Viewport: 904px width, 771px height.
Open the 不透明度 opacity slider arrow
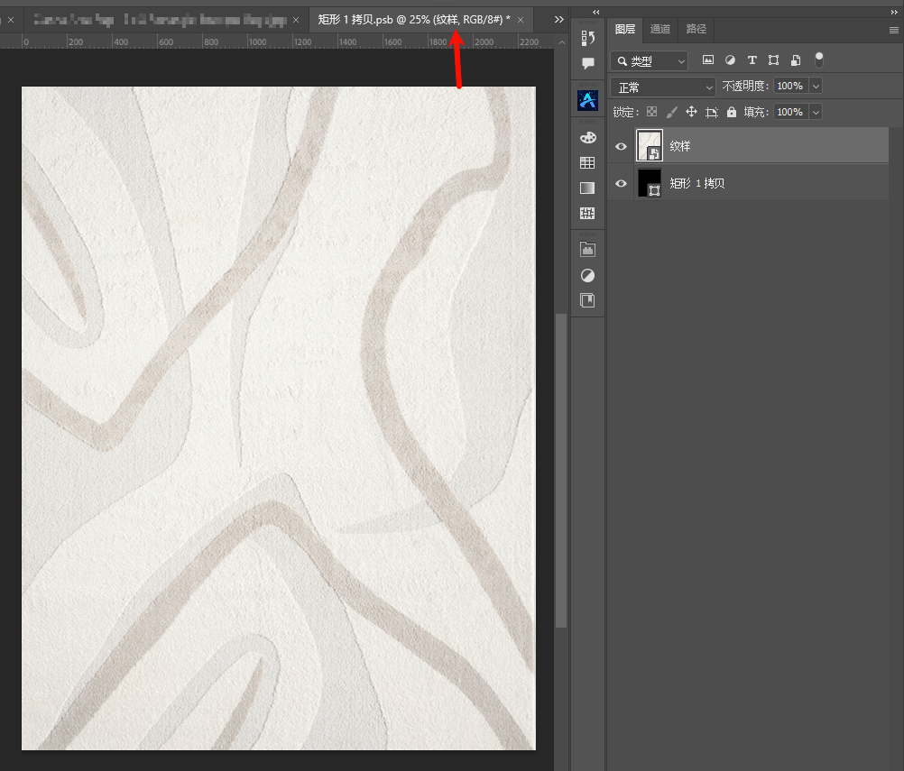coord(816,87)
